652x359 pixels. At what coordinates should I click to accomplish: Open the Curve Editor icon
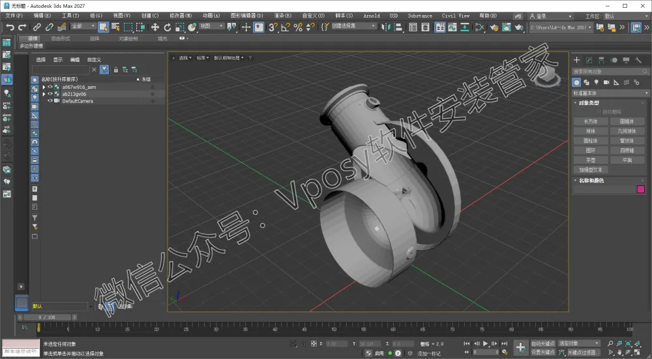pyautogui.click(x=452, y=27)
